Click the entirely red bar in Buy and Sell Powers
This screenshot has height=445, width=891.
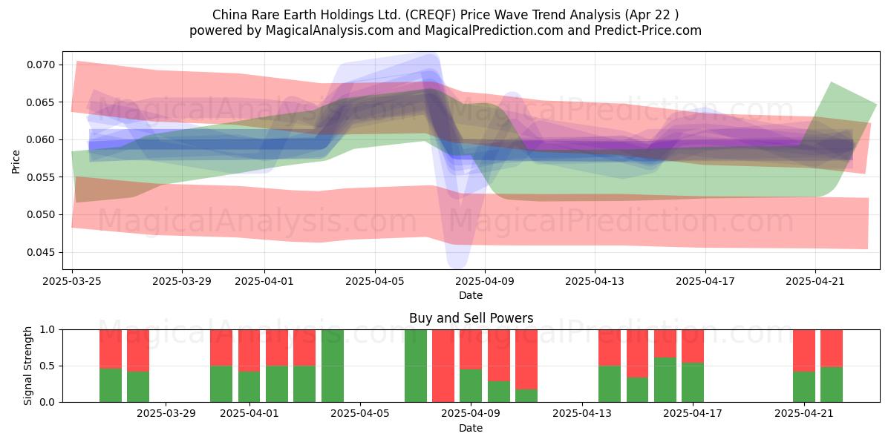coord(443,366)
